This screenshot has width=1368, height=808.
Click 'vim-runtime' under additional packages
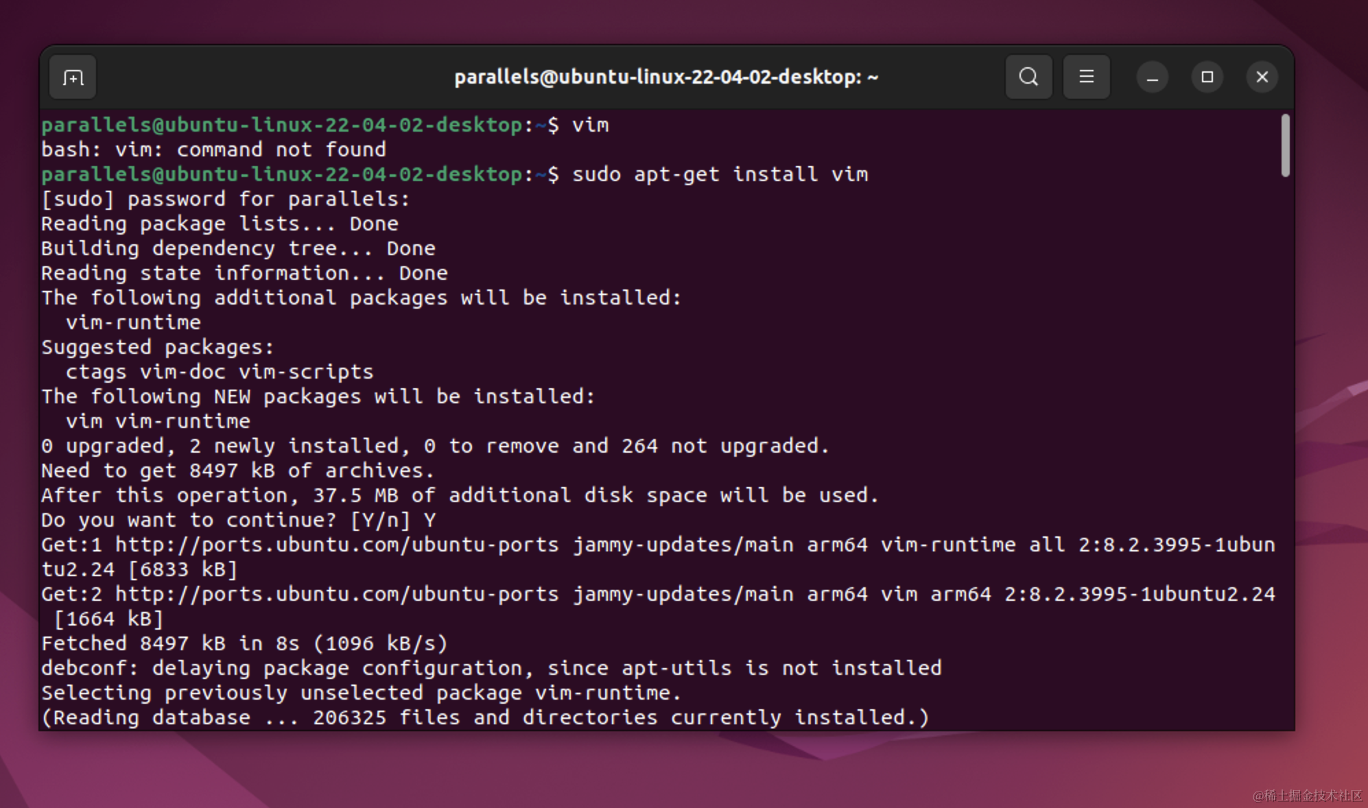point(133,322)
